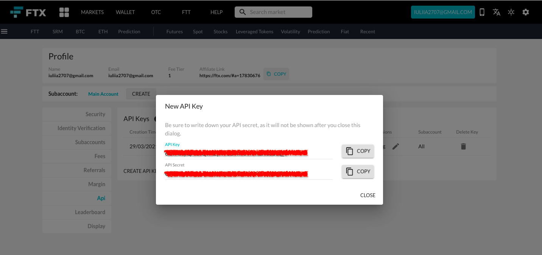The height and width of the screenshot is (255, 542).
Task: Click the search magnifier in the search bar
Action: (x=242, y=12)
